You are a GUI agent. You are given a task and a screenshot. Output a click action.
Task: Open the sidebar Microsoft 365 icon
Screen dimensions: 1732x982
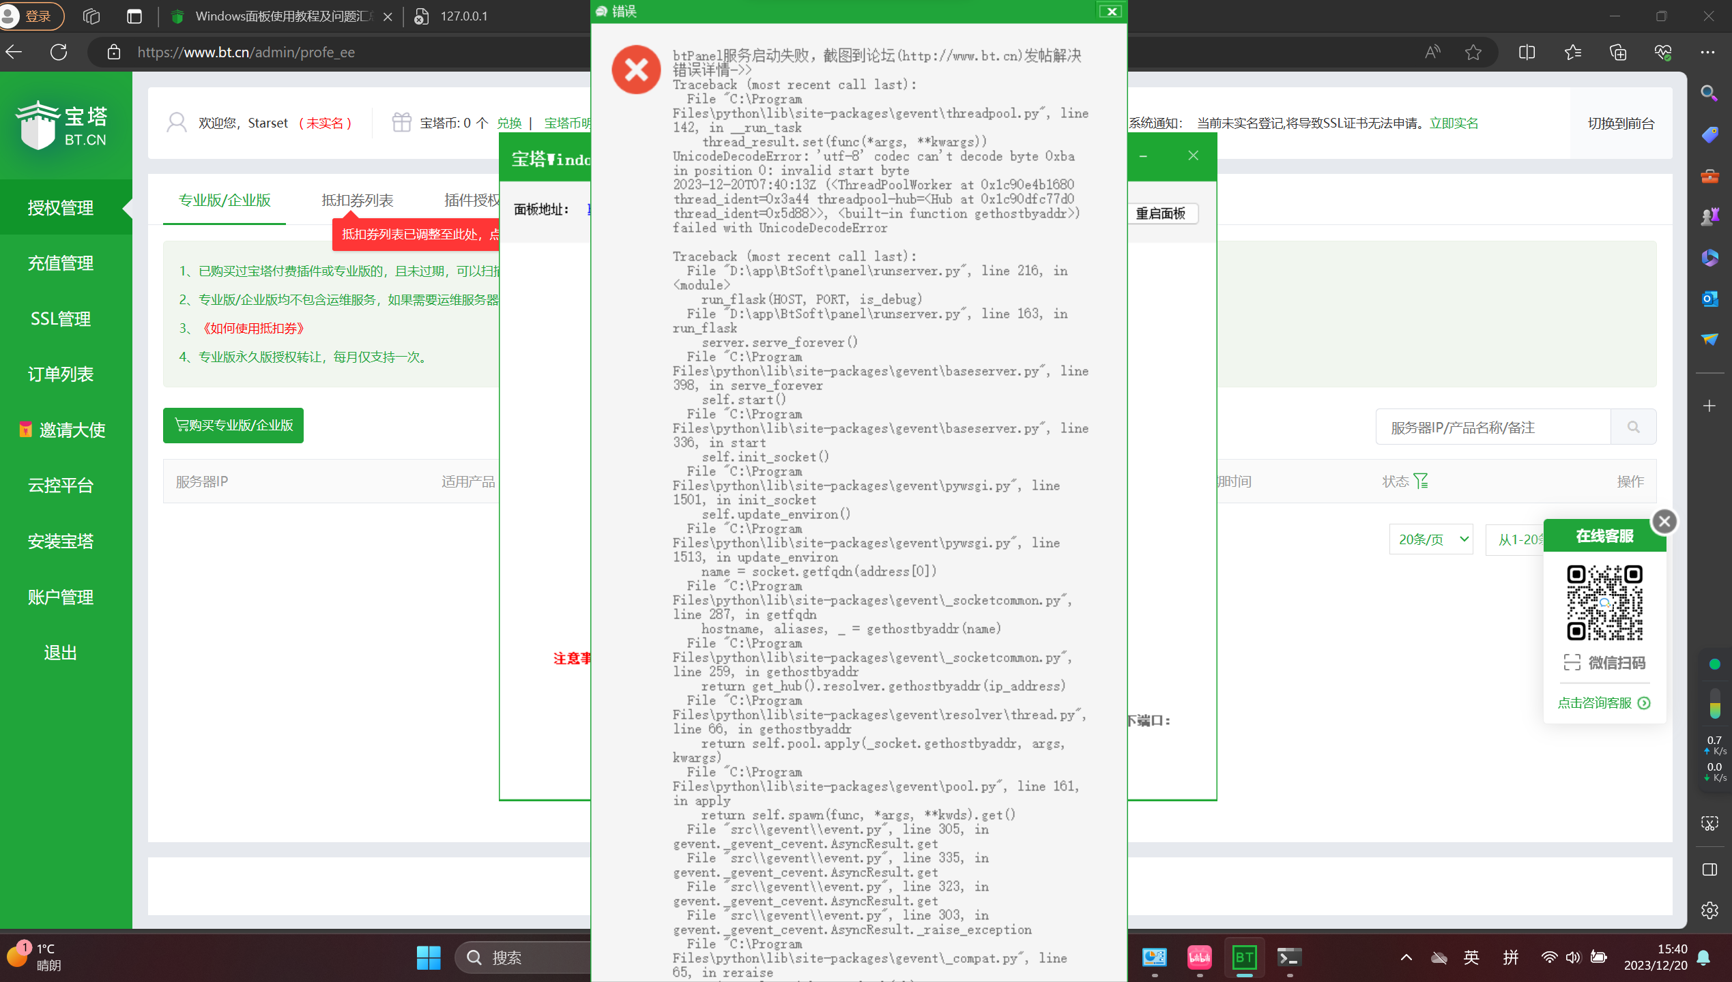coord(1709,258)
